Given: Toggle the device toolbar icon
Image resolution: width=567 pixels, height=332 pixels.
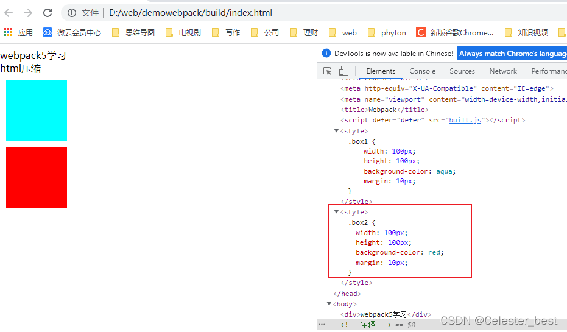Looking at the screenshot, I should click(x=343, y=71).
